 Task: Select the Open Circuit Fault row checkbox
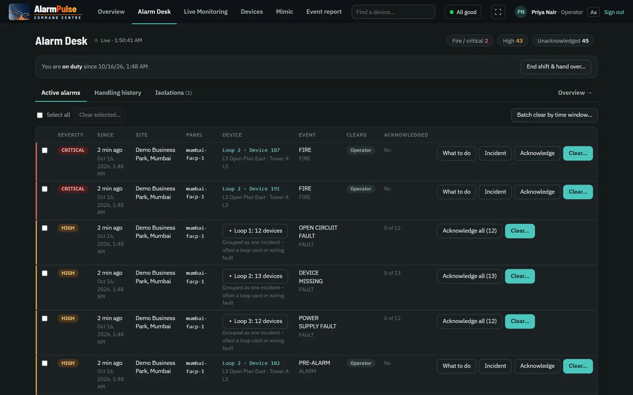tap(45, 228)
